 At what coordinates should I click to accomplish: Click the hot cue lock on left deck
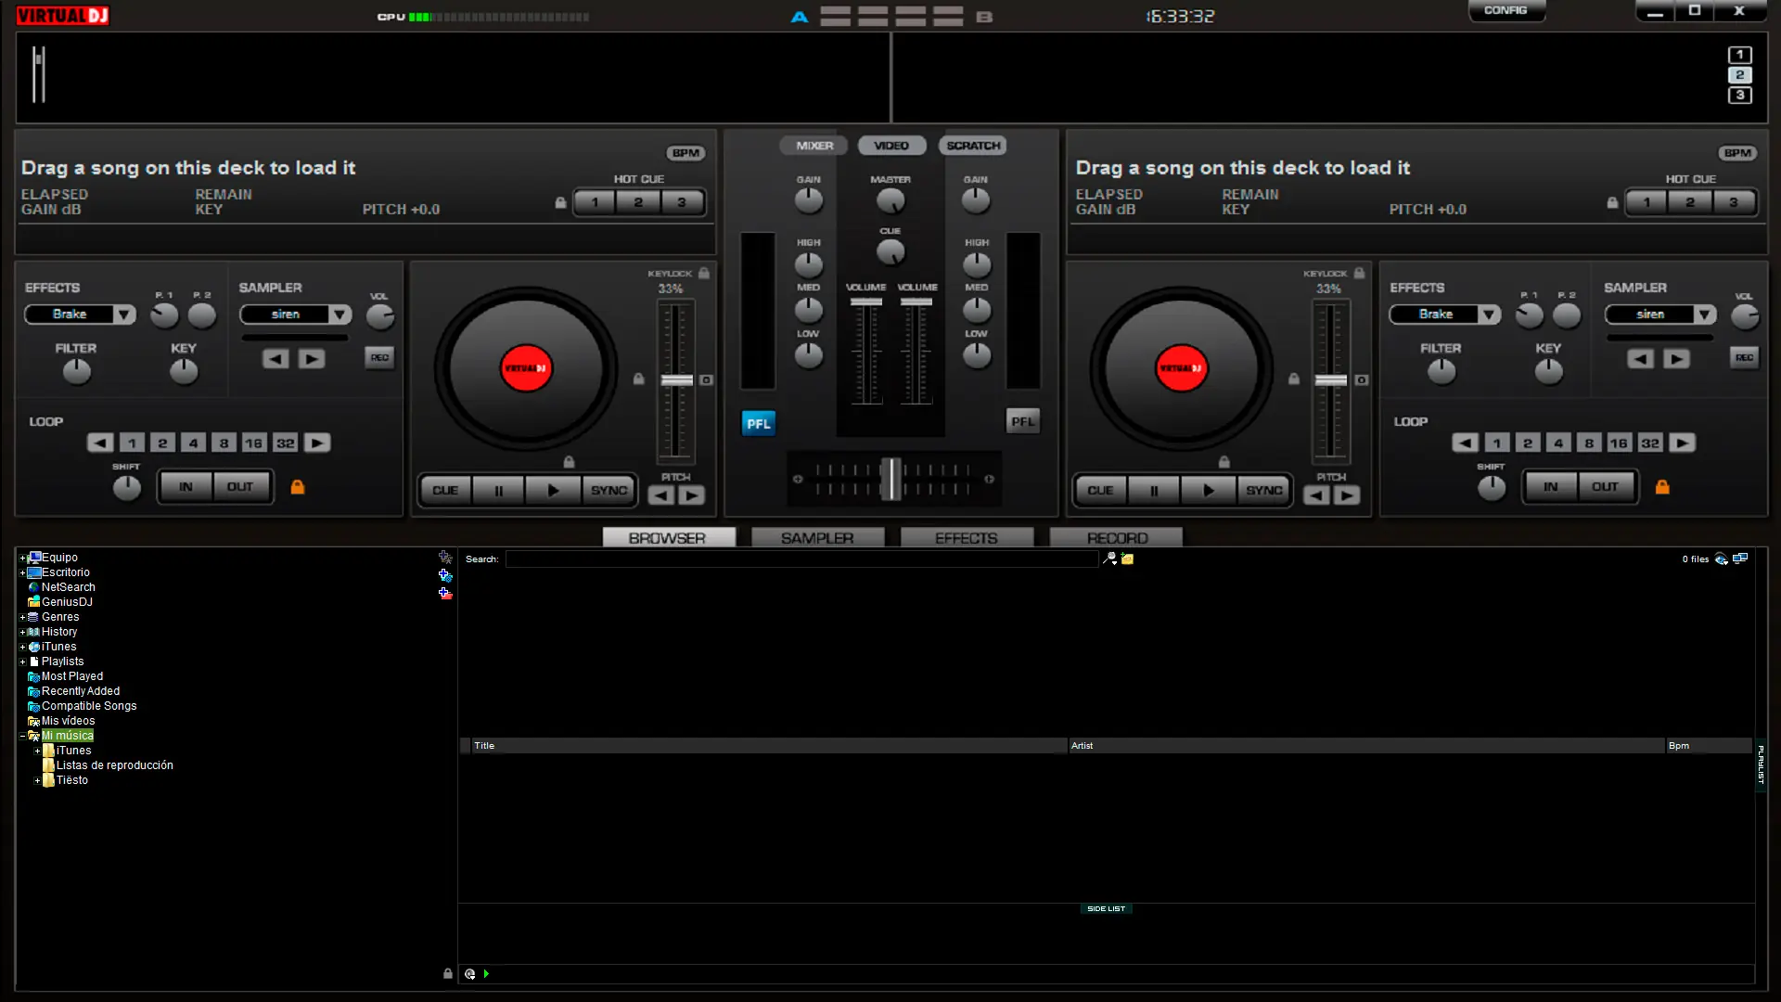(560, 202)
